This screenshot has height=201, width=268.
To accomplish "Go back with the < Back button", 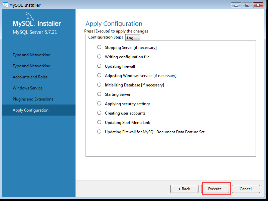I will [184, 189].
